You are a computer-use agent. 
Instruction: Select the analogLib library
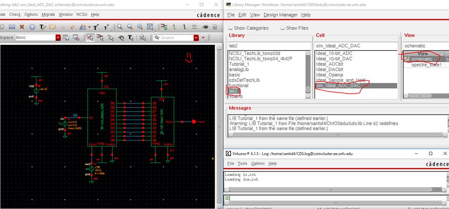(238, 70)
